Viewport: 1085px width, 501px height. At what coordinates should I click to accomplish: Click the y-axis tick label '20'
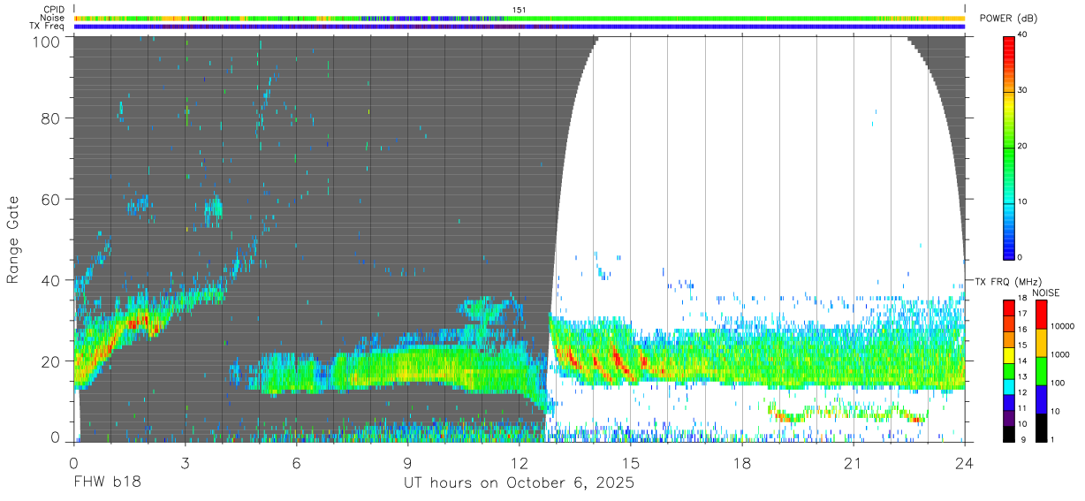point(52,361)
